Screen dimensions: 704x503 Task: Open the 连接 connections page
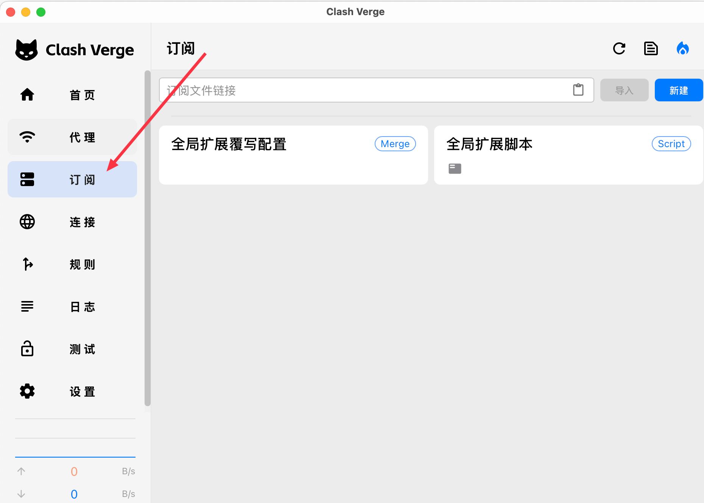pyautogui.click(x=72, y=222)
